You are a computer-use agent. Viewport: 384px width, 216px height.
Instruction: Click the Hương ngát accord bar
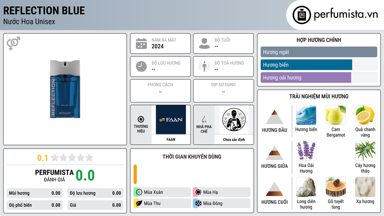coord(319,52)
